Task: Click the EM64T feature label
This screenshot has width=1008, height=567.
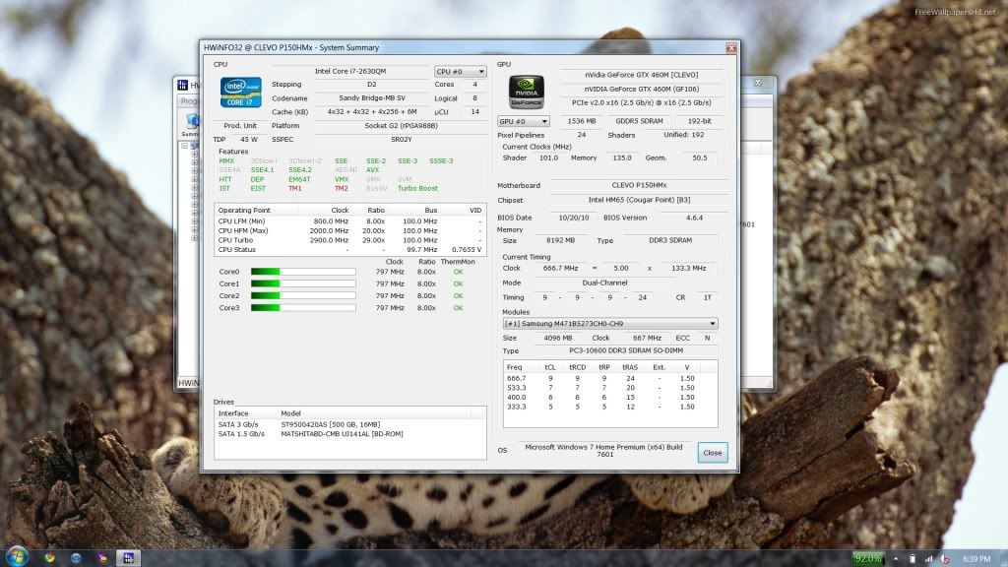Action: point(299,179)
